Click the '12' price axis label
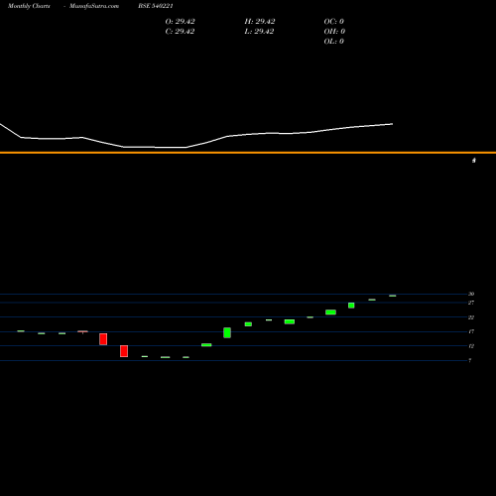 [471, 346]
